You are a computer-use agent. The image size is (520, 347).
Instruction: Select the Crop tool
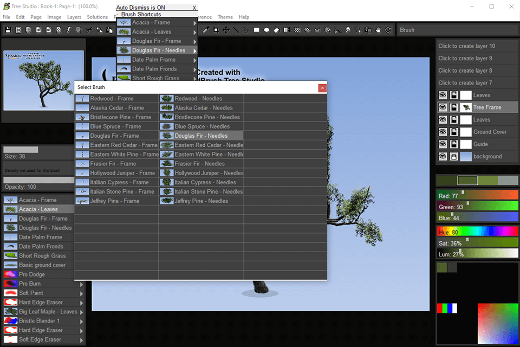(216, 30)
